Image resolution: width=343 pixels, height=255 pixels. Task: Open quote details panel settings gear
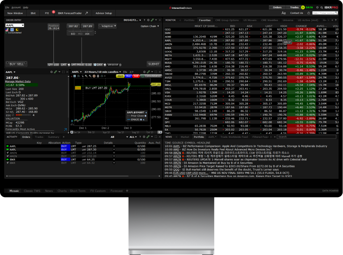point(52,72)
